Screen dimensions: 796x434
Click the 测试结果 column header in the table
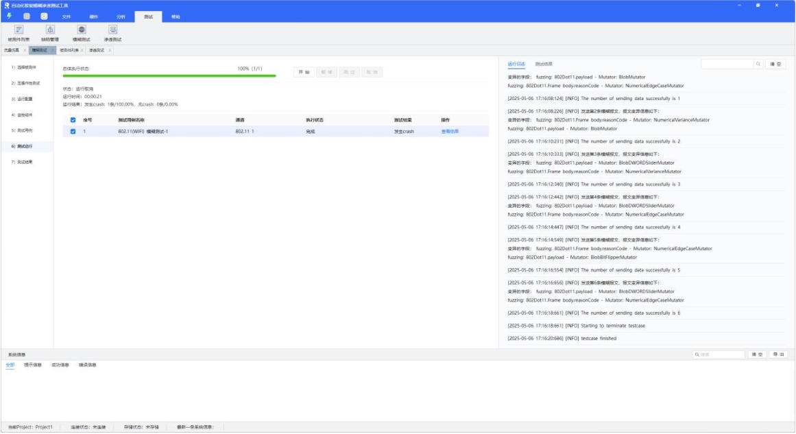[x=403, y=120]
